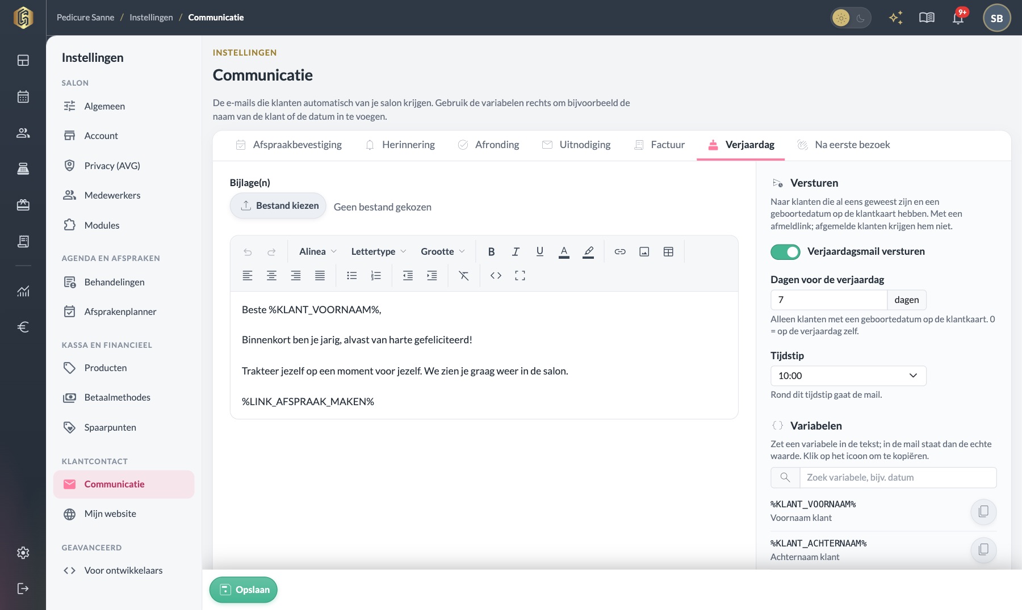1022x610 pixels.
Task: Open the Factuur tab
Action: [x=659, y=145]
